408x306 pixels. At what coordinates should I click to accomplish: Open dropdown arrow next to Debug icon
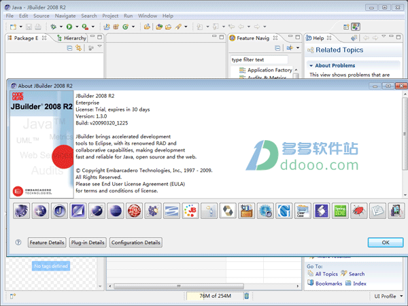click(x=61, y=27)
